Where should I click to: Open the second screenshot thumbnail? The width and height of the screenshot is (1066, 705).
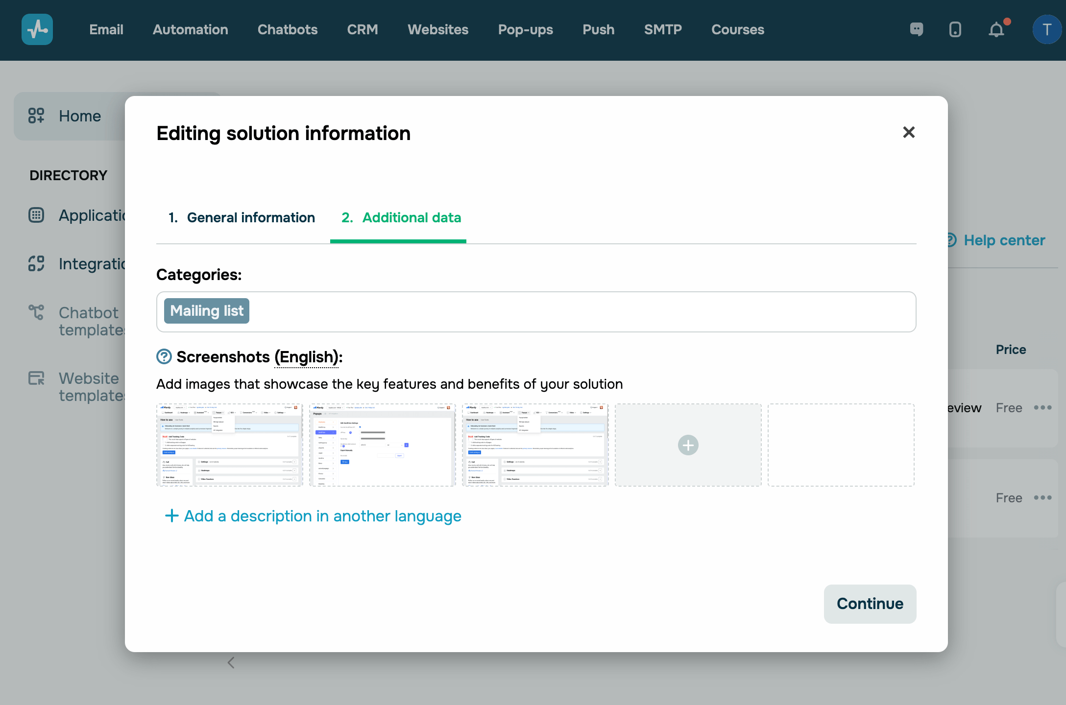coord(383,445)
